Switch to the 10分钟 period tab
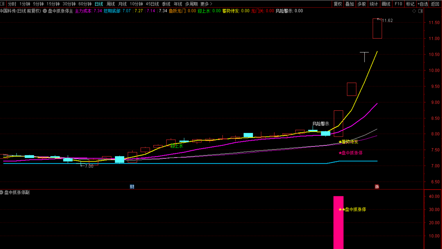The image size is (442, 249). [136, 4]
